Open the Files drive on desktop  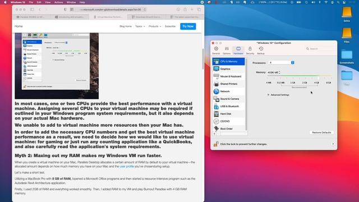(347, 35)
